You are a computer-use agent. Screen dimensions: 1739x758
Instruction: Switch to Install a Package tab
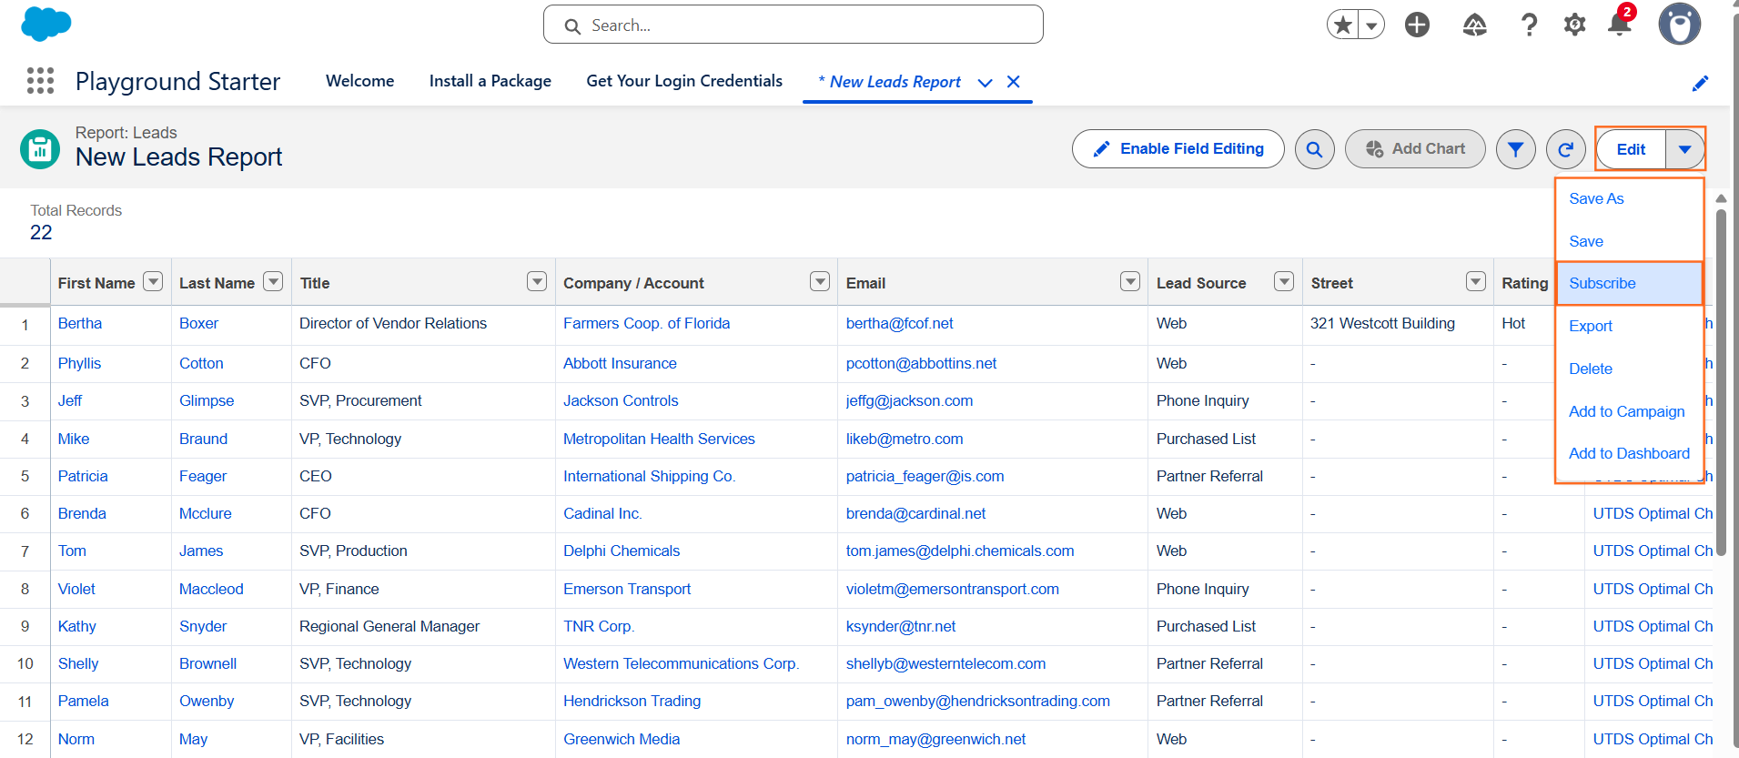[490, 81]
